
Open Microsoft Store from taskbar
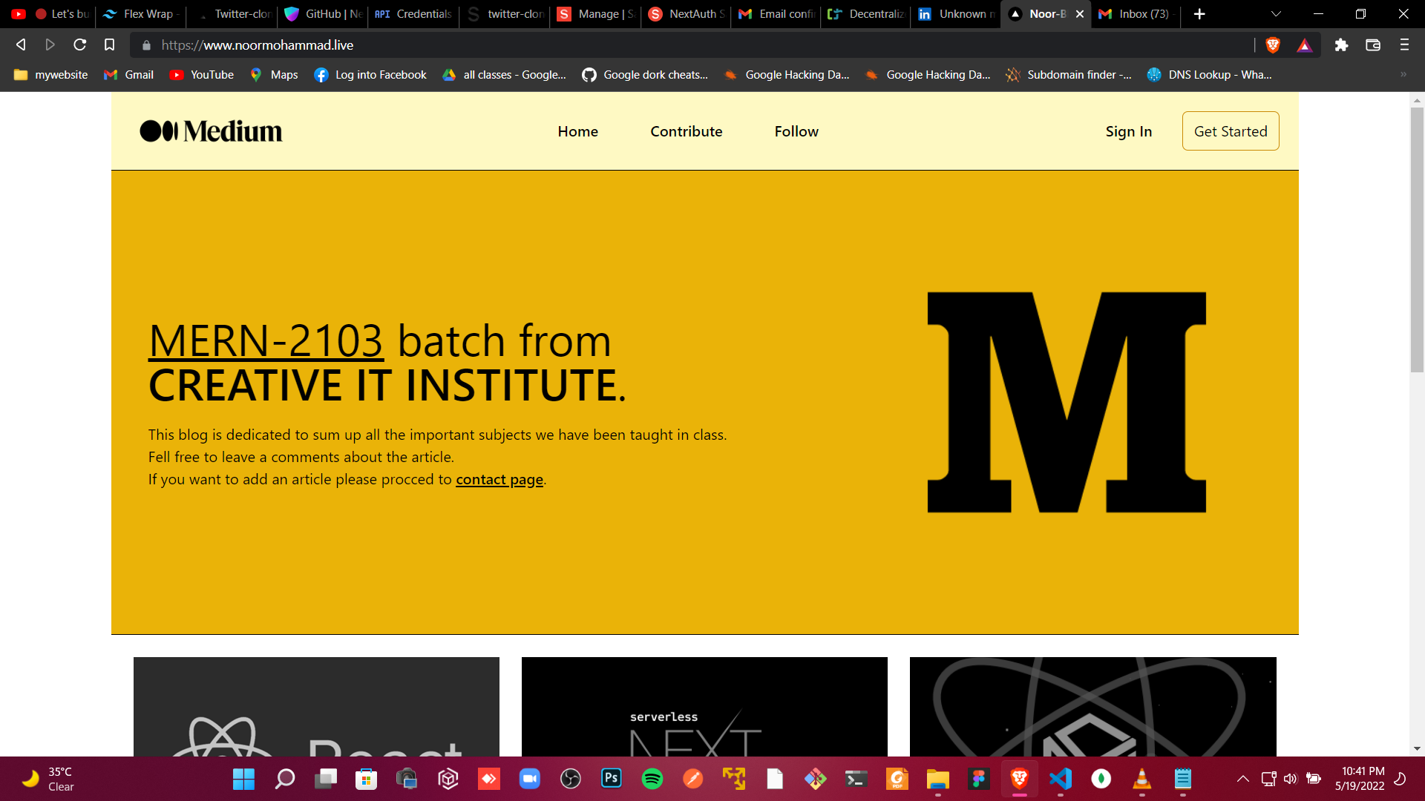coord(366,779)
